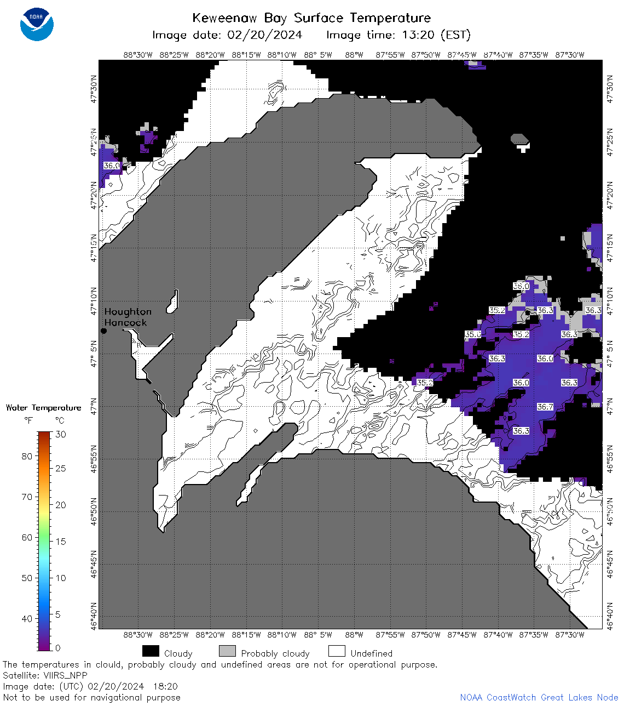This screenshot has height=706, width=624.
Task: Click the °C column header in legend
Action: (x=60, y=420)
